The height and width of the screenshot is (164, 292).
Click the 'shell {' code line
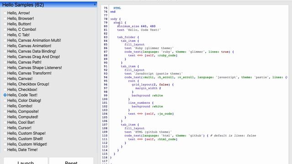120,23
